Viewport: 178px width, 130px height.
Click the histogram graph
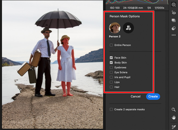pyautogui.click(x=137, y=2)
